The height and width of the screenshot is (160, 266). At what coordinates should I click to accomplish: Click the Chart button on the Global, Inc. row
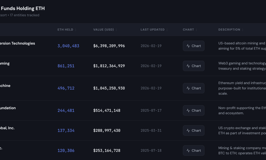[193, 130]
